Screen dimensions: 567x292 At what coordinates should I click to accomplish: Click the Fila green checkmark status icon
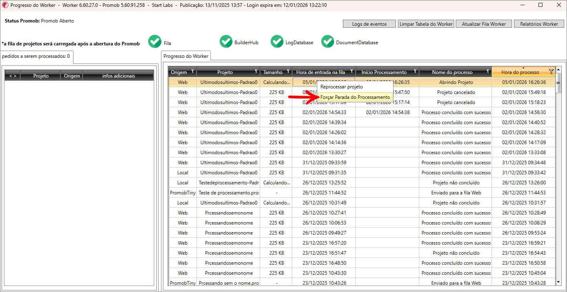coord(155,42)
